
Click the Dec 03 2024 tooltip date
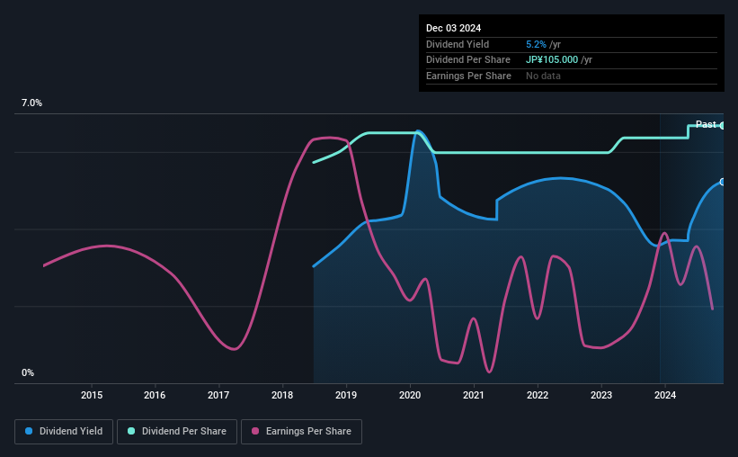(x=453, y=28)
